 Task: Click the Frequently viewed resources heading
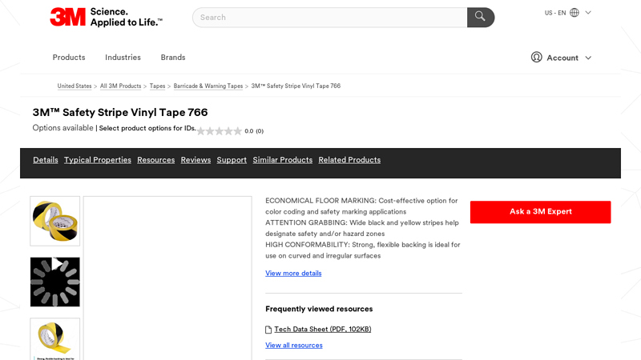319,309
